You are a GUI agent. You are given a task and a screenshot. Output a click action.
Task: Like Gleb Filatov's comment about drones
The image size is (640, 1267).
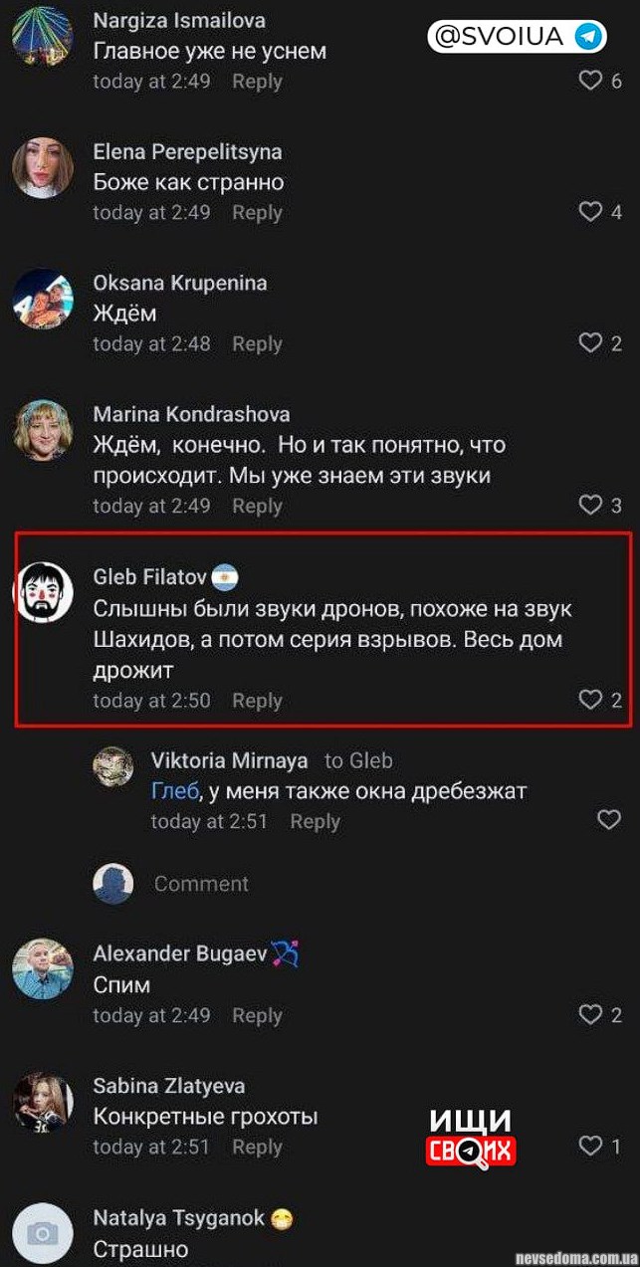click(x=590, y=701)
